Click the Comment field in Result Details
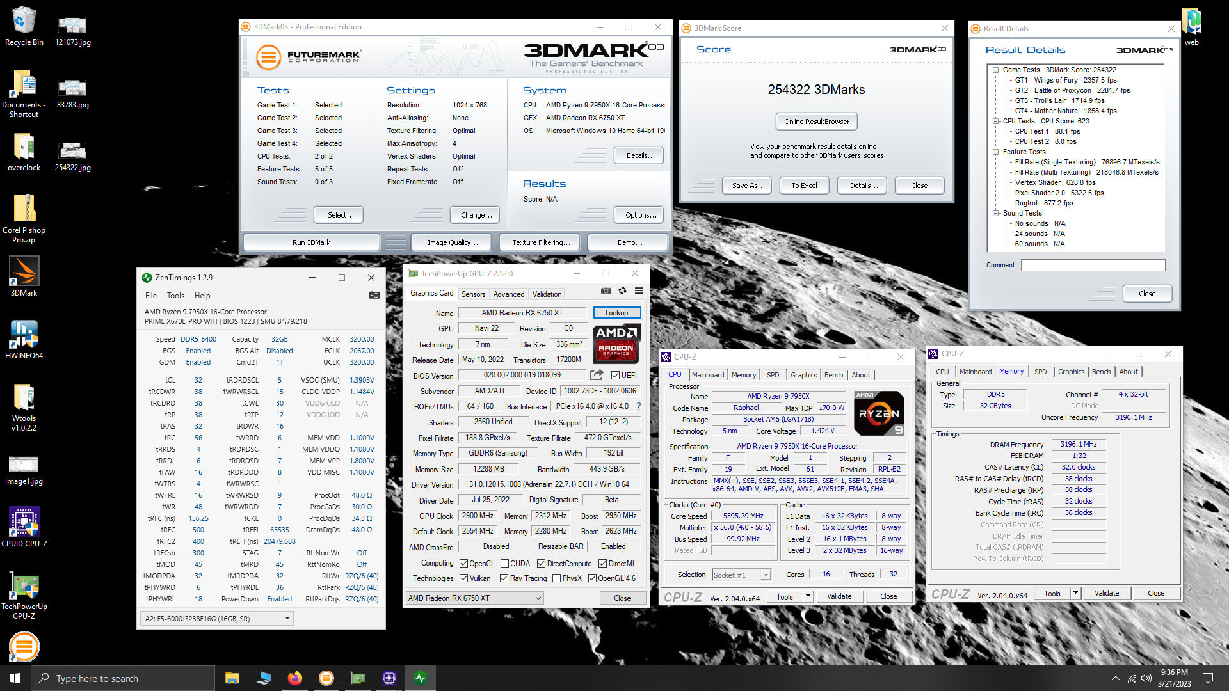The image size is (1229, 691). click(1093, 265)
